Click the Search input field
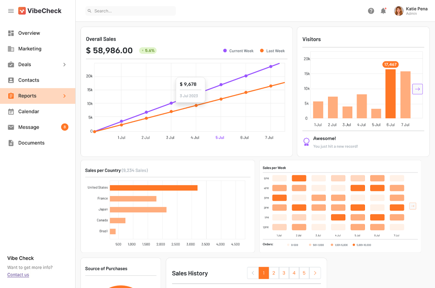 130,11
